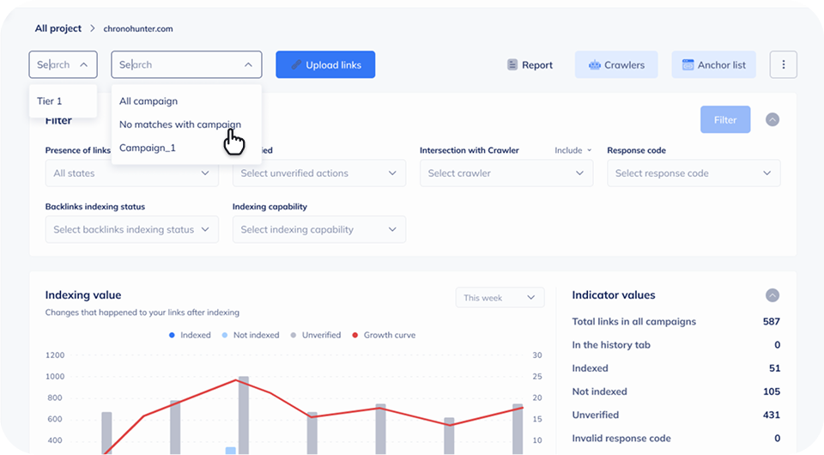Screen dimensions: 824x455
Task: Open the Select unverified actions dropdown
Action: click(318, 173)
